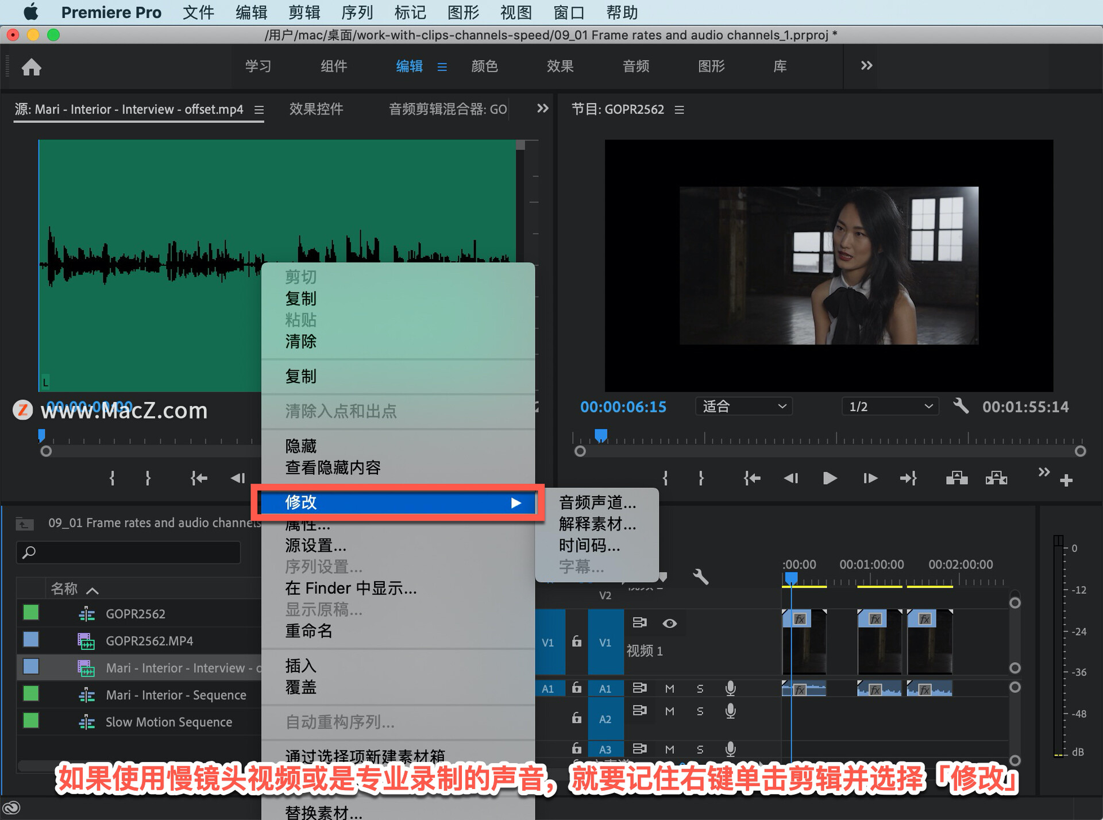Open the zoom level dropdown showing 适合

coord(743,407)
